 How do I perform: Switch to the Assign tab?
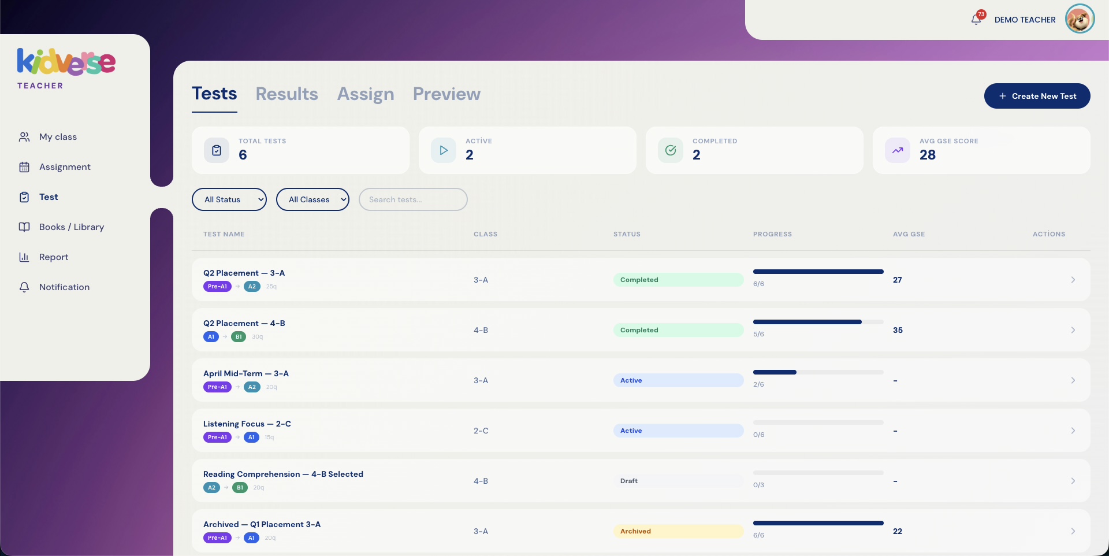[366, 94]
